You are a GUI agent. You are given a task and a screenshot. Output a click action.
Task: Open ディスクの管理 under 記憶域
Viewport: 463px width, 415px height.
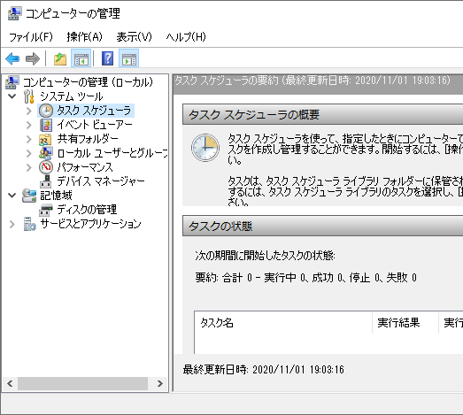[87, 210]
